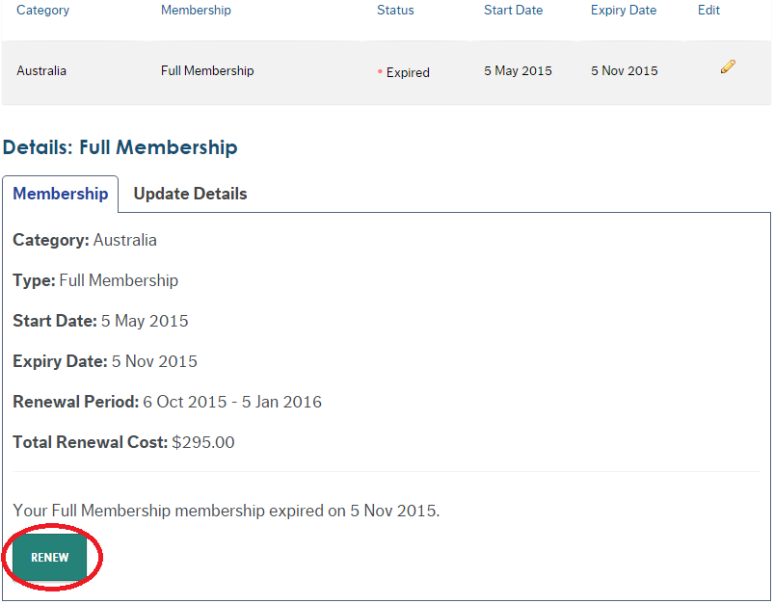Click the 5 May 2015 table cell

[x=518, y=71]
